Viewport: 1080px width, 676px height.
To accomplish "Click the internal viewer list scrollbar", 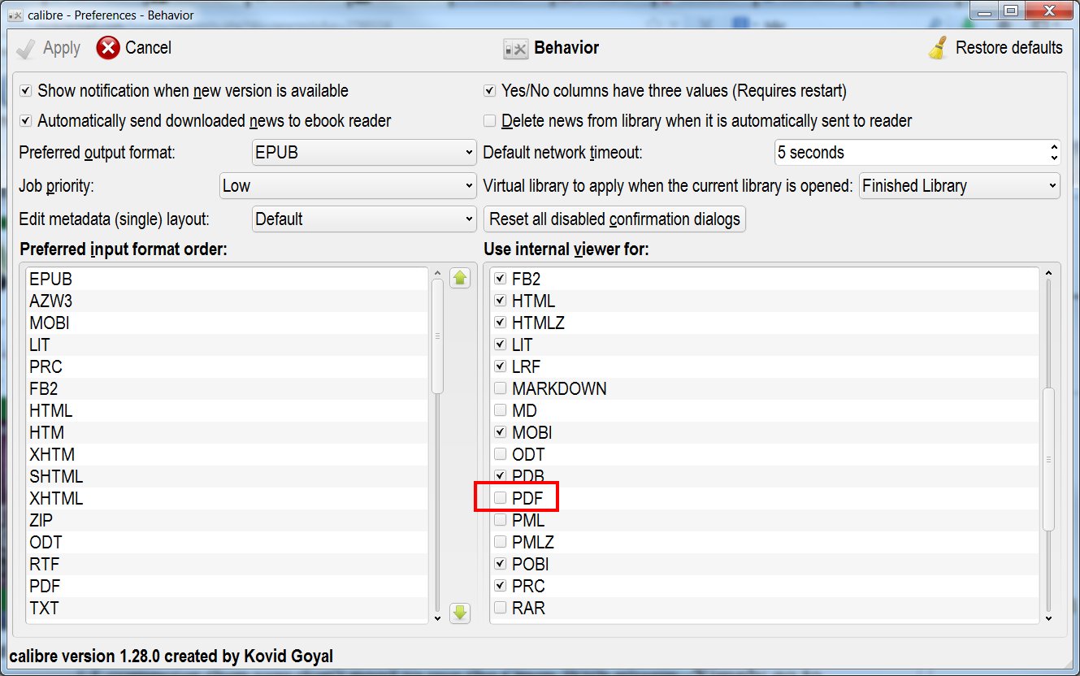I will [1048, 459].
